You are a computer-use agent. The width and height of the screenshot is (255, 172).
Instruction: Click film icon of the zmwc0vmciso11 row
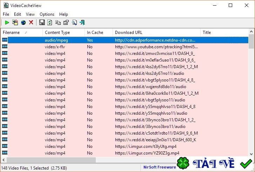(5, 53)
